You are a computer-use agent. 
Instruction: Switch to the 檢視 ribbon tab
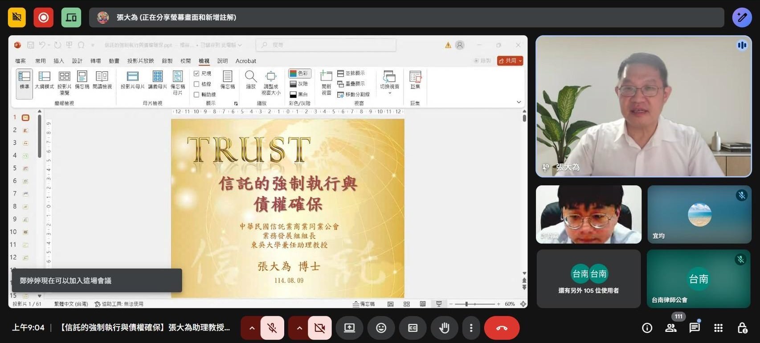pyautogui.click(x=204, y=61)
